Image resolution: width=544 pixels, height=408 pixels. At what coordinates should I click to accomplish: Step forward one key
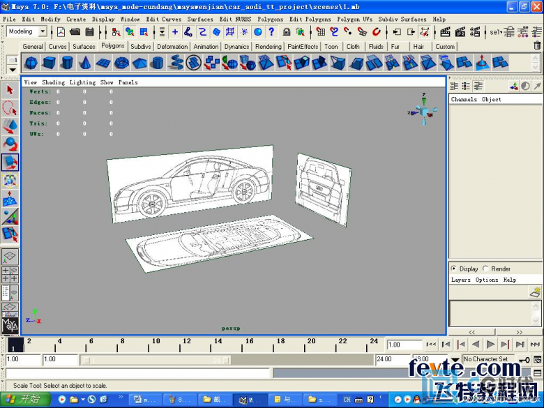pyautogui.click(x=505, y=345)
